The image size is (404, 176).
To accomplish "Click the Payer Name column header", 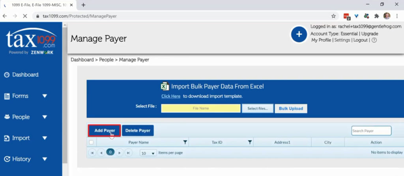I will (138, 142).
